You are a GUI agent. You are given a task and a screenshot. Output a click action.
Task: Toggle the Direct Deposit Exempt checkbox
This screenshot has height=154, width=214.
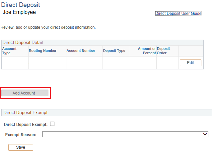tap(52, 124)
